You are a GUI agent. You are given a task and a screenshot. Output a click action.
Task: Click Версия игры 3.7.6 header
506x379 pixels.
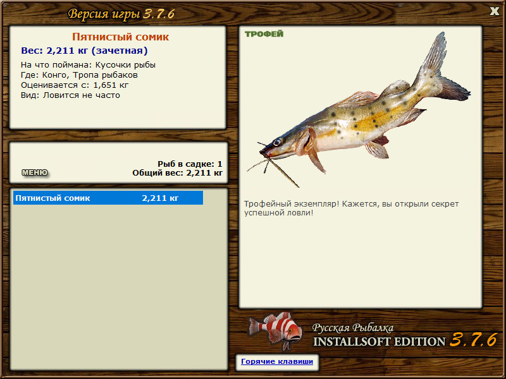[121, 14]
